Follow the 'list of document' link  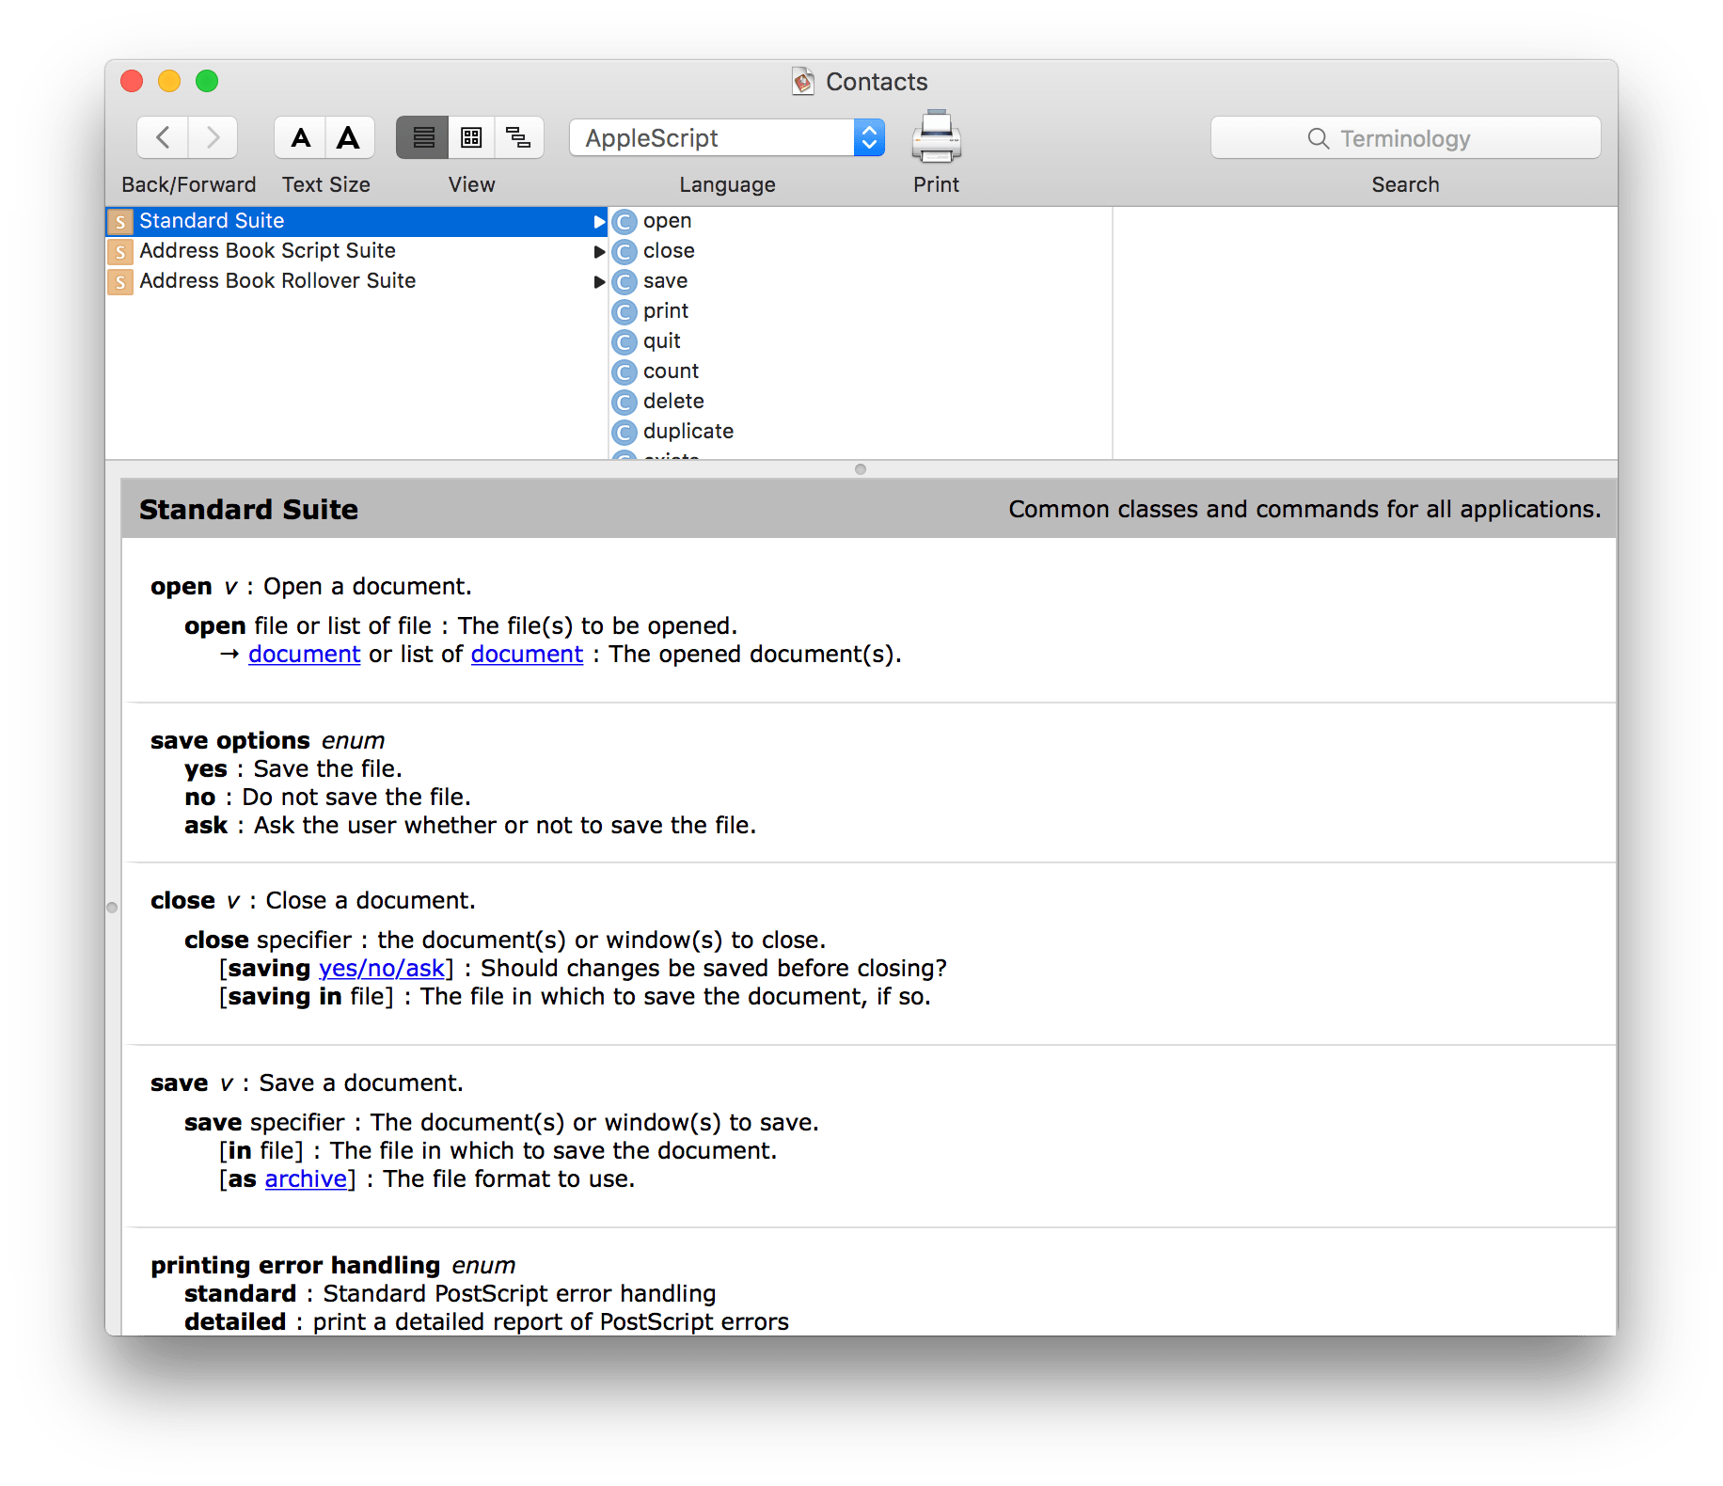527,655
